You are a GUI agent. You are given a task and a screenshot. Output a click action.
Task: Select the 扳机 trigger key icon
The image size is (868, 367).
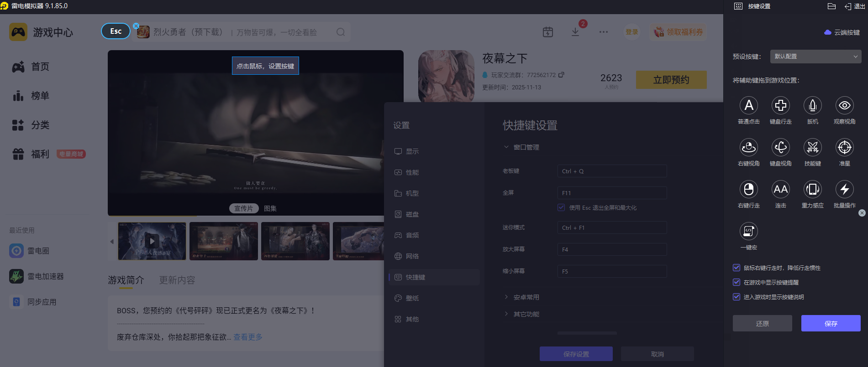pyautogui.click(x=812, y=106)
